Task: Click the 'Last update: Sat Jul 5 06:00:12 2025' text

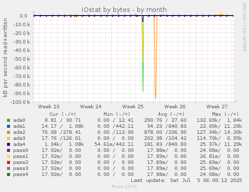Action: tap(186, 180)
